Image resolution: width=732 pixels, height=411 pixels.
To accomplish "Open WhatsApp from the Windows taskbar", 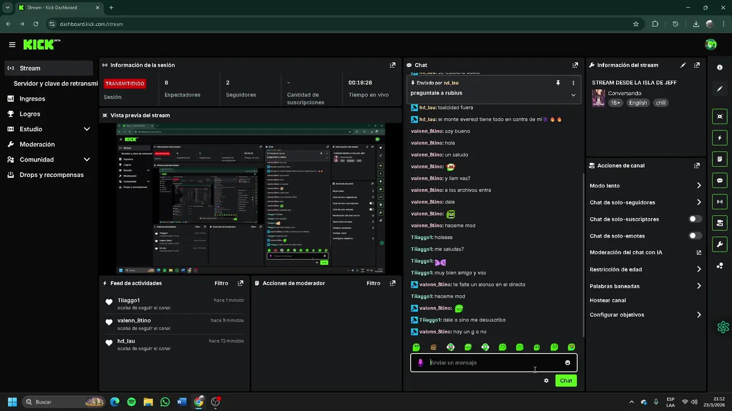I will [165, 402].
